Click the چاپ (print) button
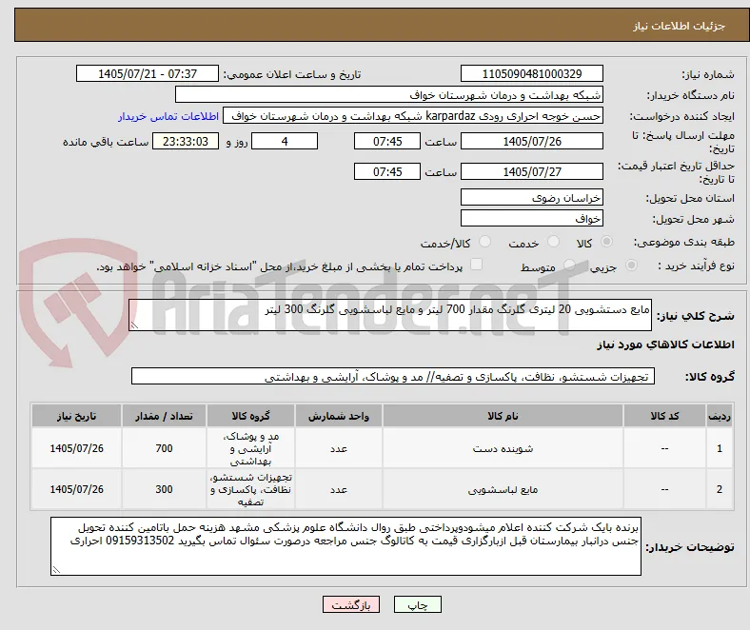 (417, 604)
